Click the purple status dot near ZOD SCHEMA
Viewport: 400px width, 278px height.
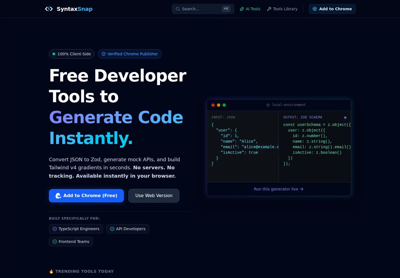tap(345, 118)
